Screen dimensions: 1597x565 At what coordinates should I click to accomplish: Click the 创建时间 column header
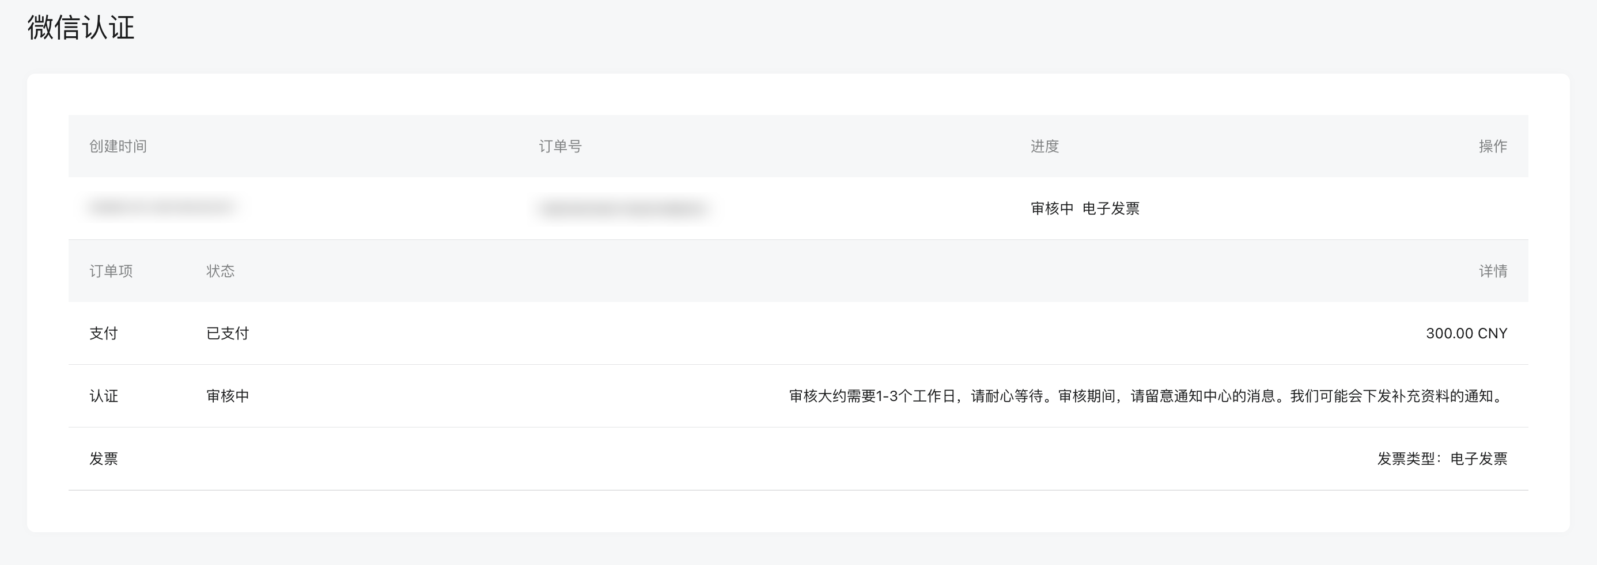tap(116, 146)
